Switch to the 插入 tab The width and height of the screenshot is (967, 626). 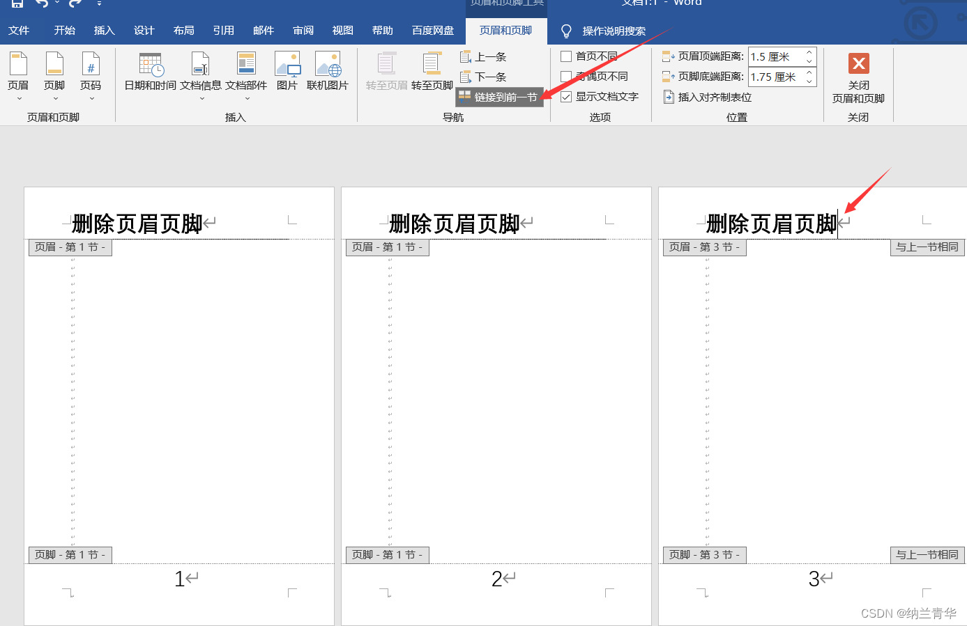(105, 31)
